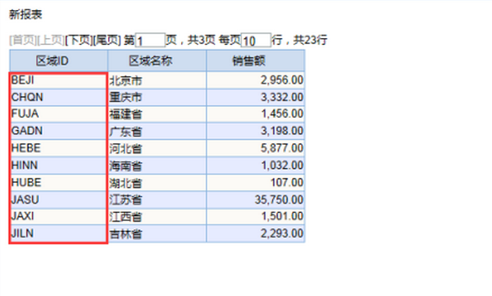Click the 海南省 region name cell
Image resolution: width=492 pixels, height=296 pixels.
click(157, 166)
